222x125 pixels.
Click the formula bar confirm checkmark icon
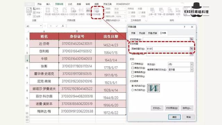57,26
